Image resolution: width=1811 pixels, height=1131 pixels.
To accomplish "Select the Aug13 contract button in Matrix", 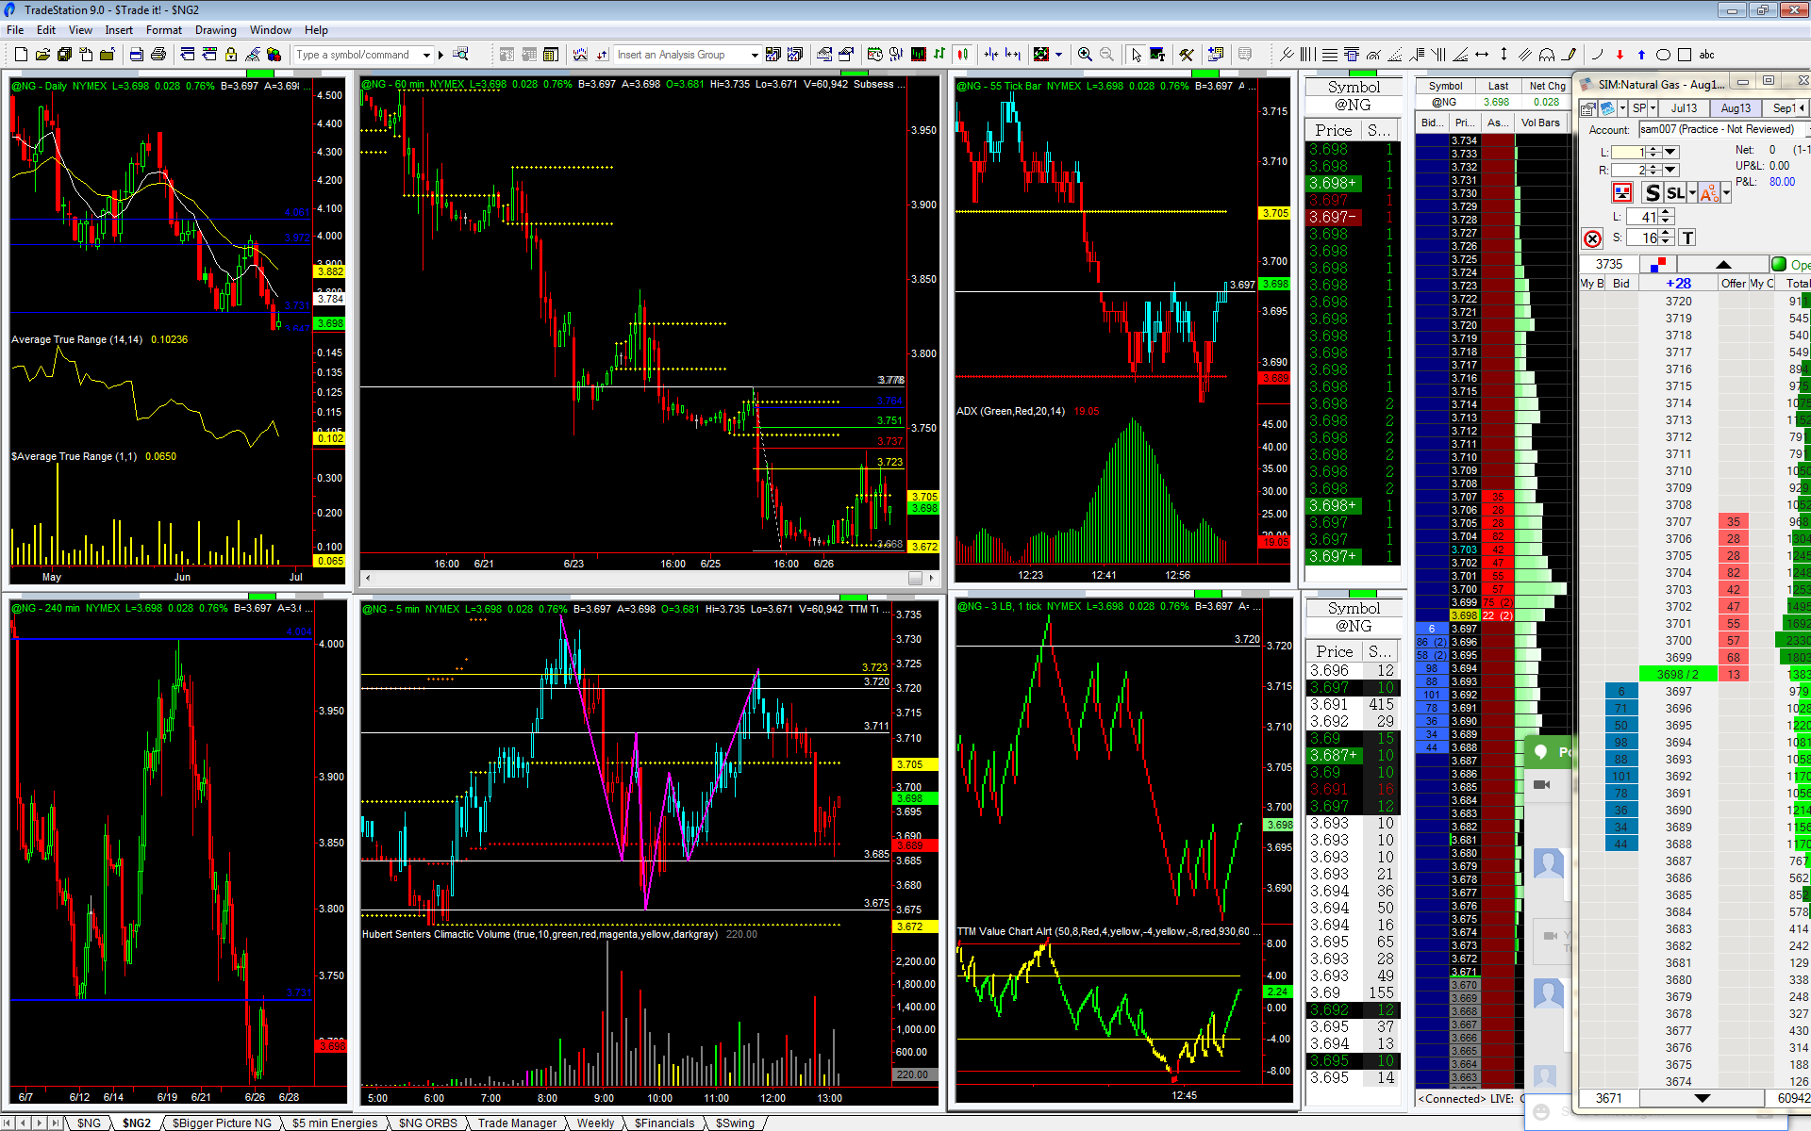I will (x=1735, y=108).
